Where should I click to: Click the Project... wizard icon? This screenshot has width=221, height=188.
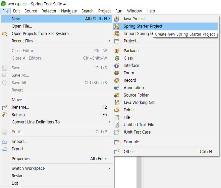[x=117, y=41]
